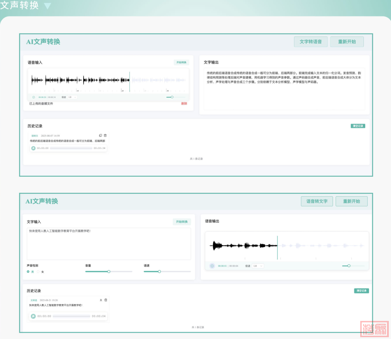
Task: Play the 语音输入 waveform audio
Action: pos(34,97)
